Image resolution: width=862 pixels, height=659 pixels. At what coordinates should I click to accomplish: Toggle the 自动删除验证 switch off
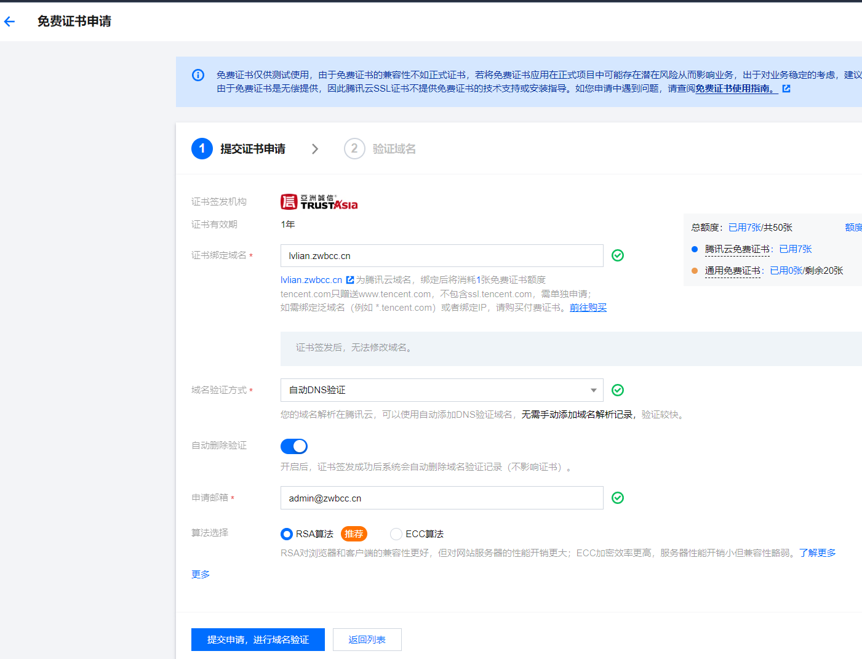[x=294, y=446]
